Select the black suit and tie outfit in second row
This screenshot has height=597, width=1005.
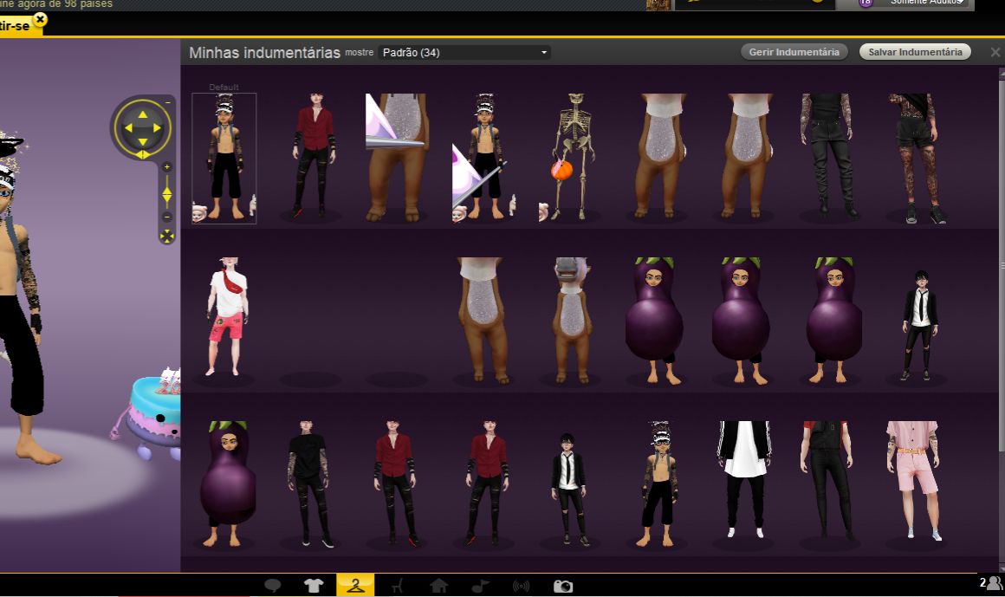coord(920,326)
